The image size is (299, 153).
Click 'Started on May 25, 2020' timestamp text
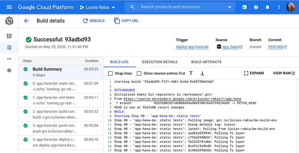tap(57, 47)
